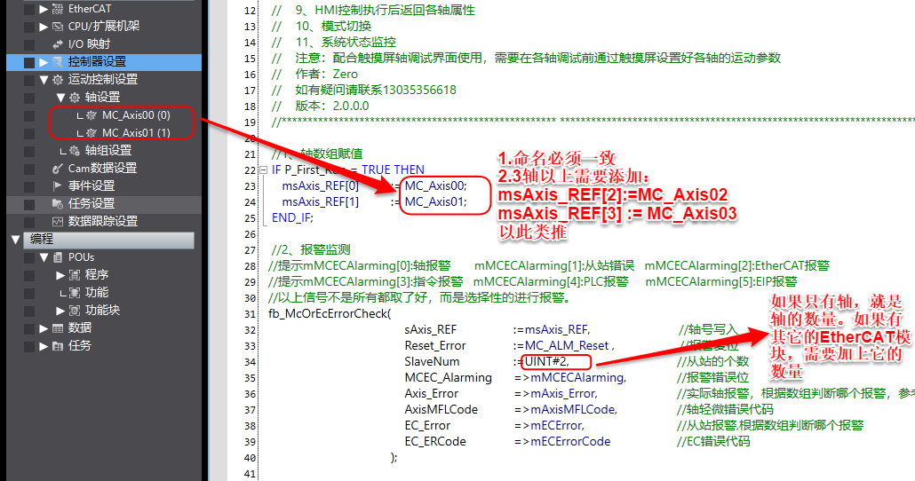
Task: Toggle the square marker beside EtherCAT
Action: (x=29, y=9)
